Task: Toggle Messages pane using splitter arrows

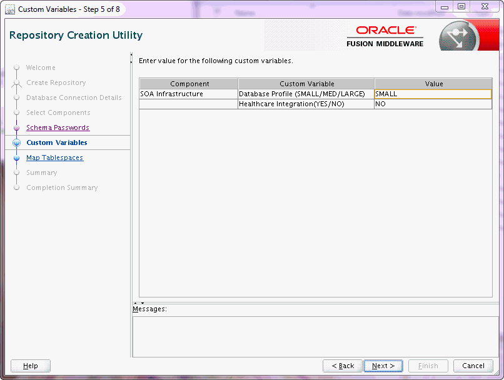Action: (x=139, y=302)
